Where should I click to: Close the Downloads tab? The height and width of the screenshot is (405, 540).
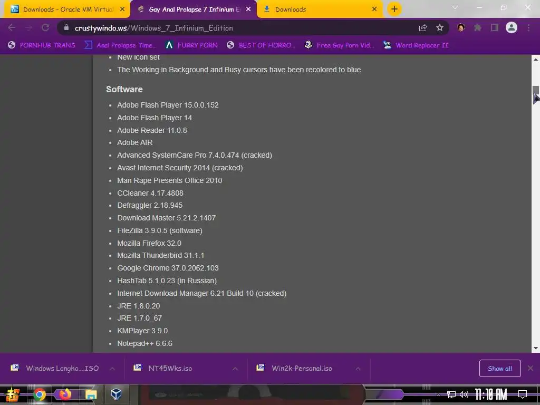coord(374,9)
